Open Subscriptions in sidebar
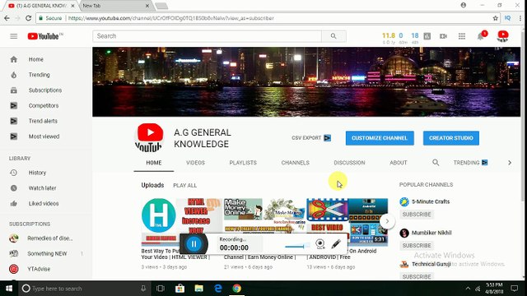 click(46, 90)
